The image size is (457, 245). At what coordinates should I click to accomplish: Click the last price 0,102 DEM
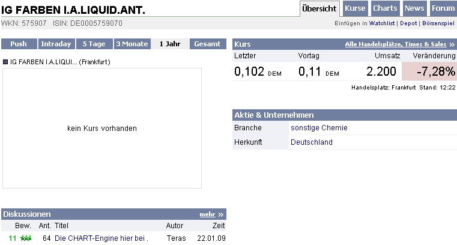point(258,71)
